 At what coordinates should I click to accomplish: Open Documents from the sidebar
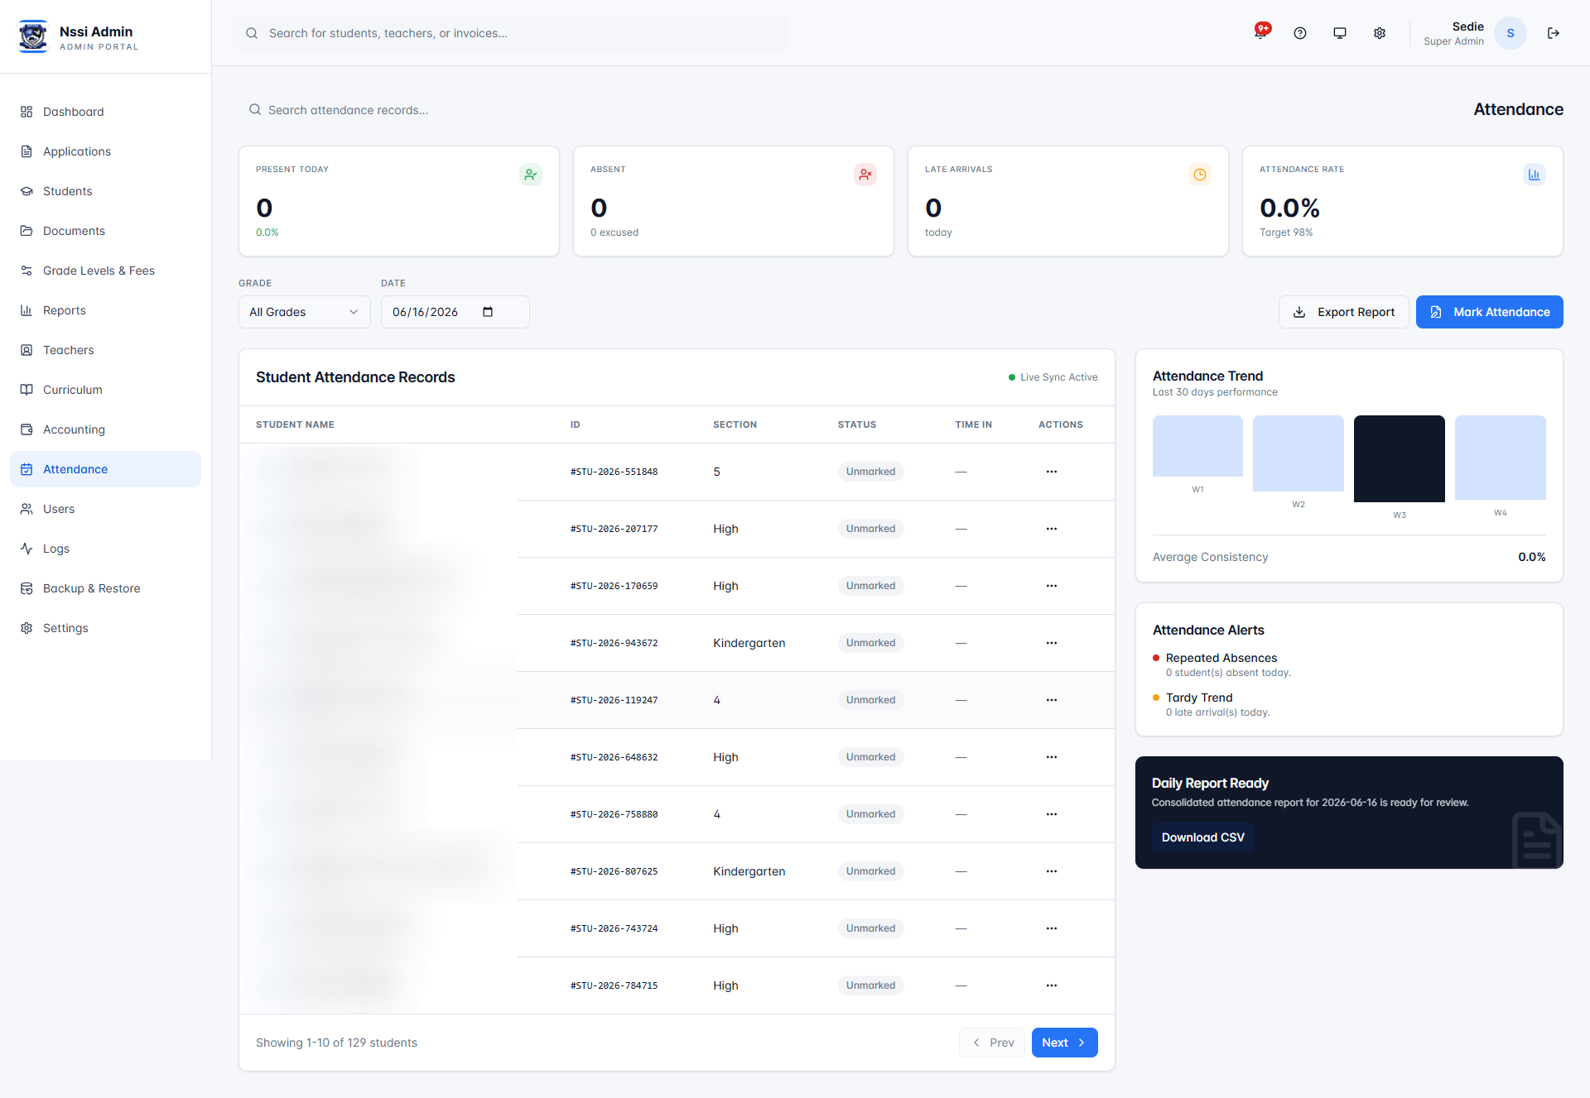click(x=105, y=231)
